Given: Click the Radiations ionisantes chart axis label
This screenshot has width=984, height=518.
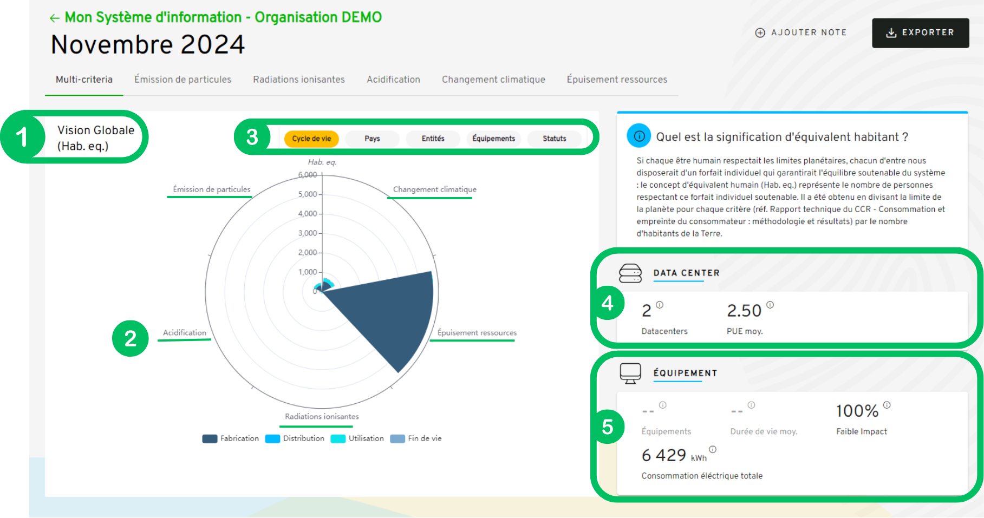Looking at the screenshot, I should click(322, 417).
